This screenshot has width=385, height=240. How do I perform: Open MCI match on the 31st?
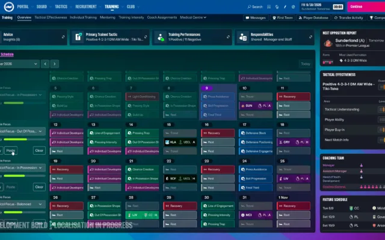(x=256, y=215)
